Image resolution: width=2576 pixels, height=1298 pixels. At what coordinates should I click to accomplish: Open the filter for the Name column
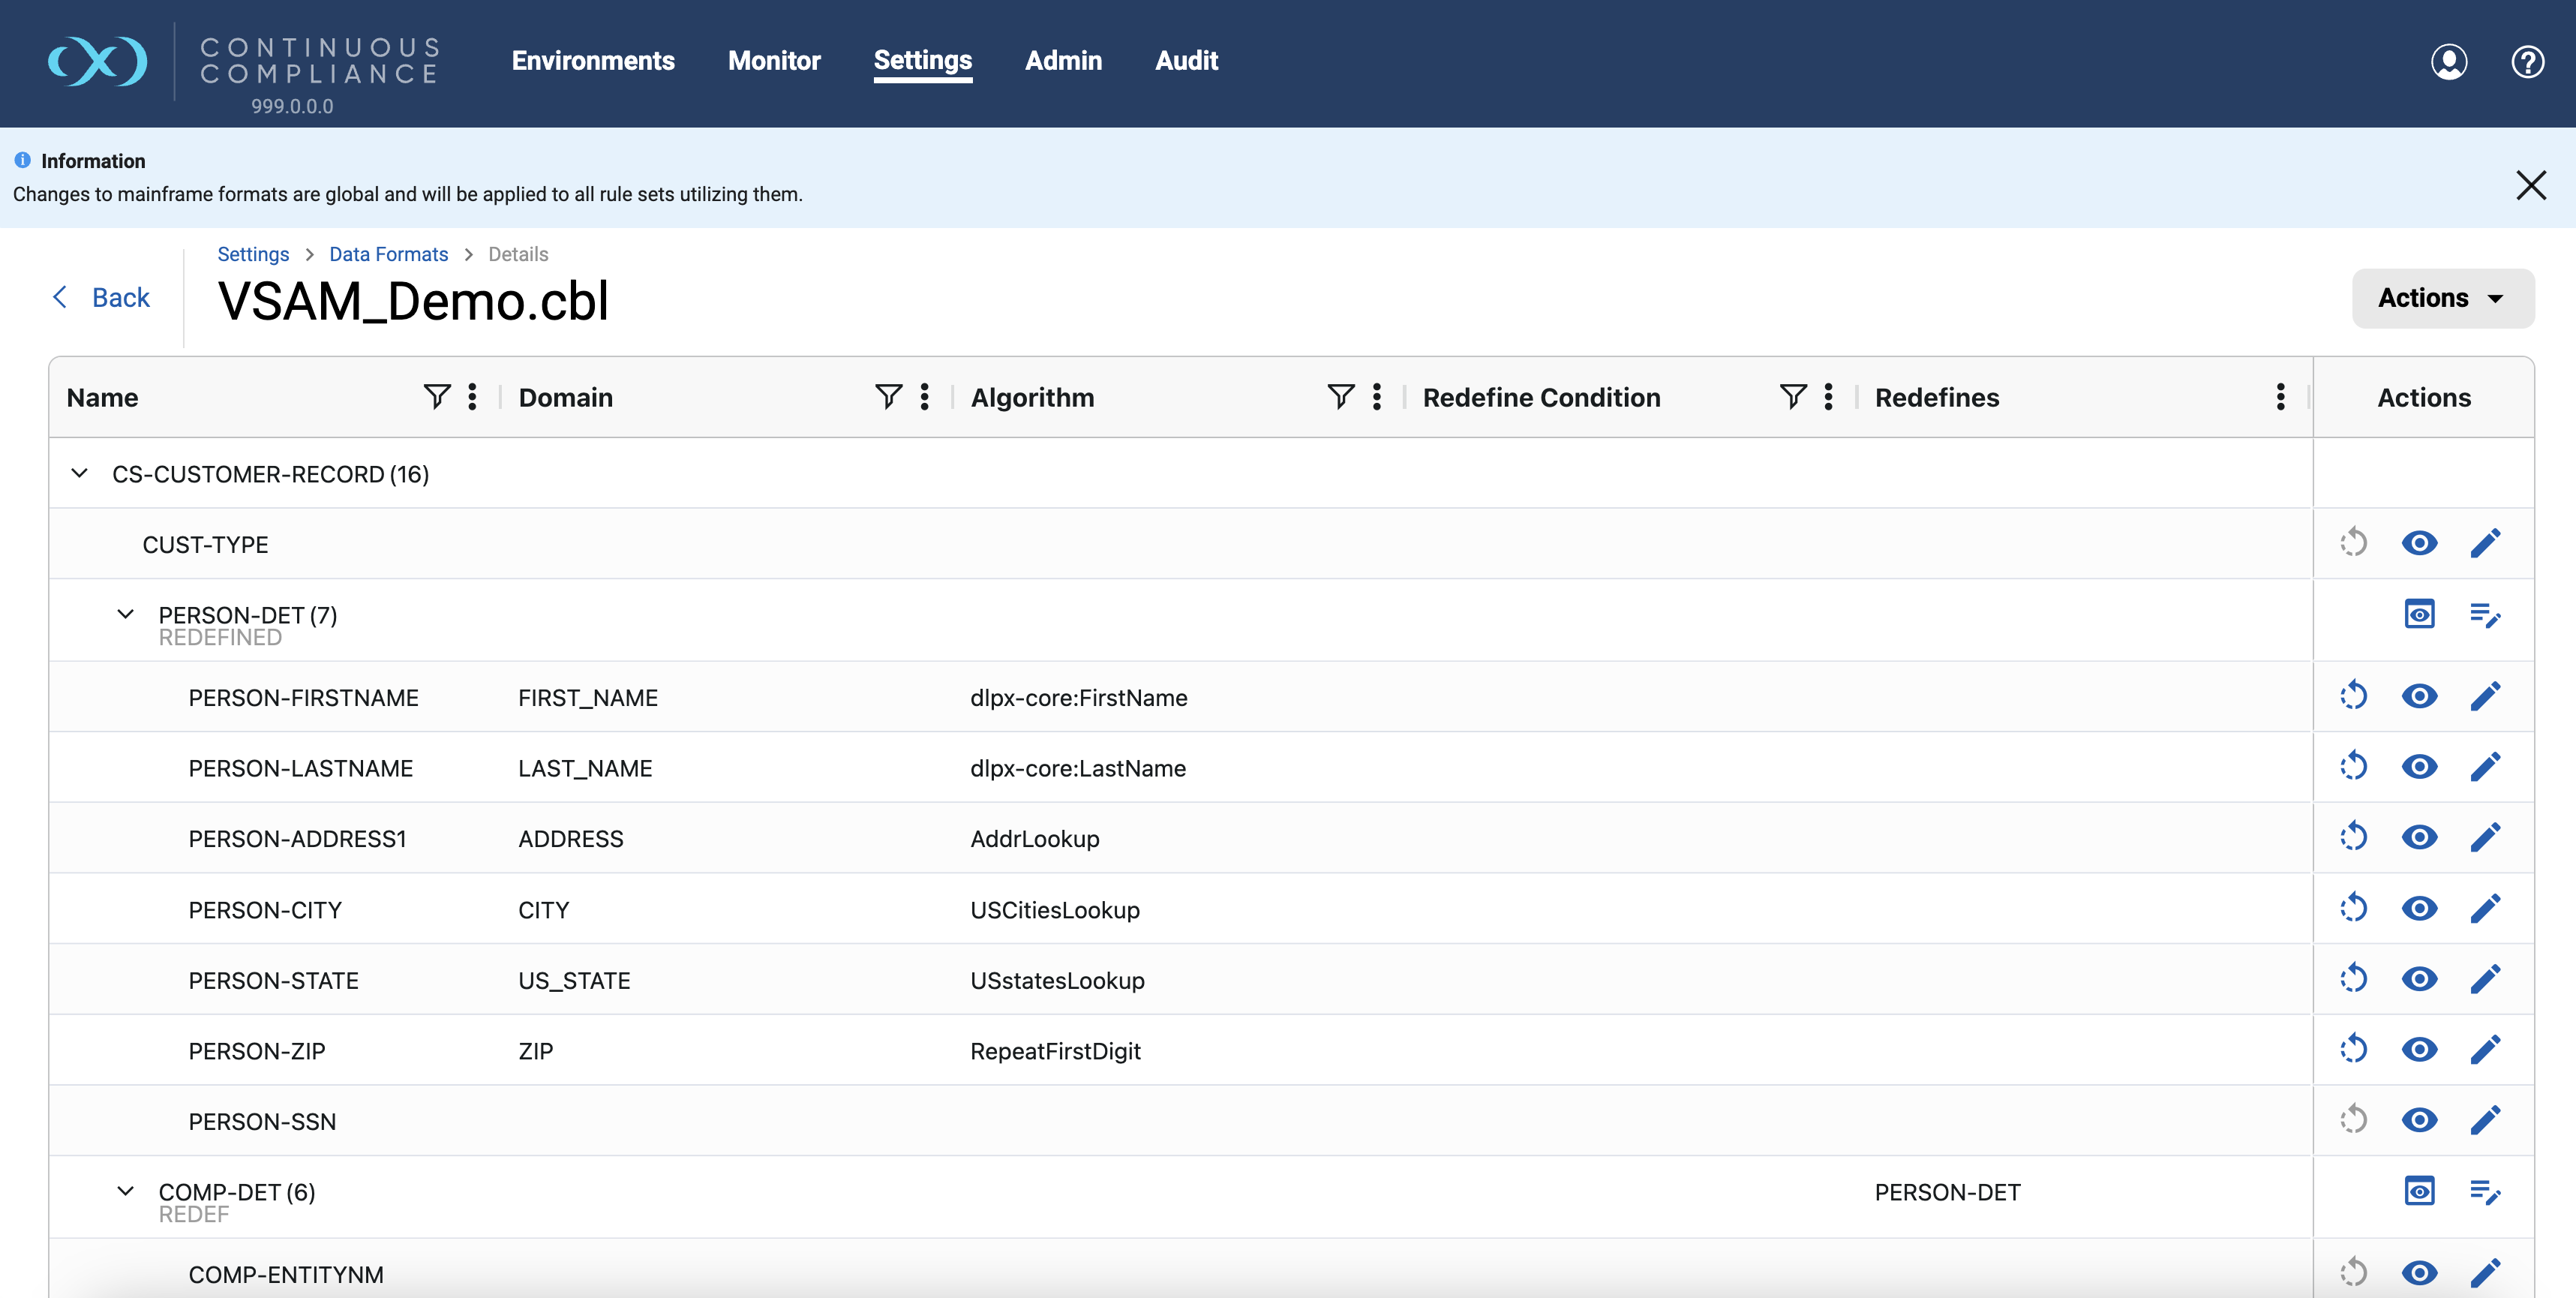(436, 396)
